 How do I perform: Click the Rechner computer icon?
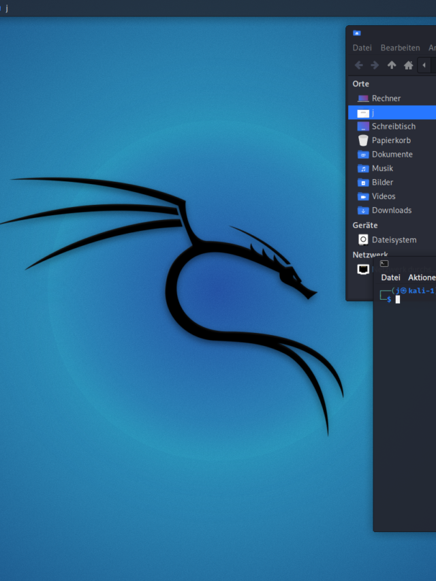pyautogui.click(x=363, y=99)
